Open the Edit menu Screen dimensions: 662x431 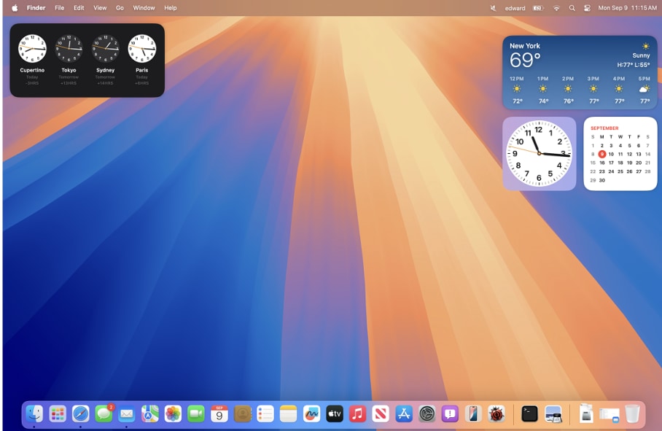79,7
